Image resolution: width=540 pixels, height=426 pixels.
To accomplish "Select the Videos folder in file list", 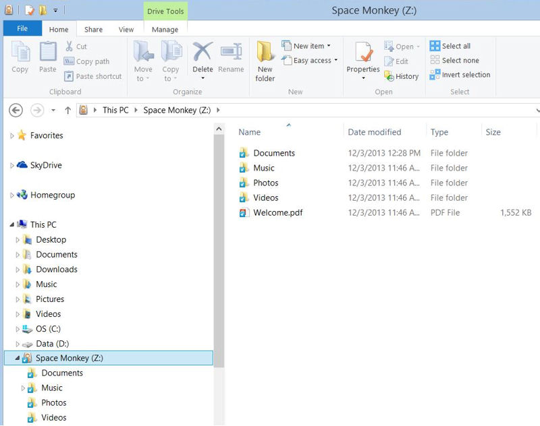I will pos(259,197).
